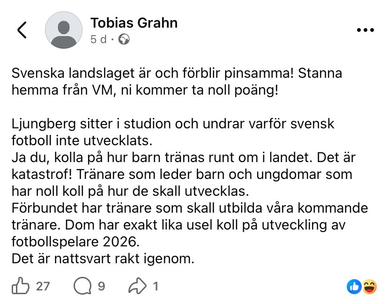Viewport: 388px width, 304px height.
Task: Click the closing line 'Det är nattsvart rakt igenom.'
Action: 103,259
